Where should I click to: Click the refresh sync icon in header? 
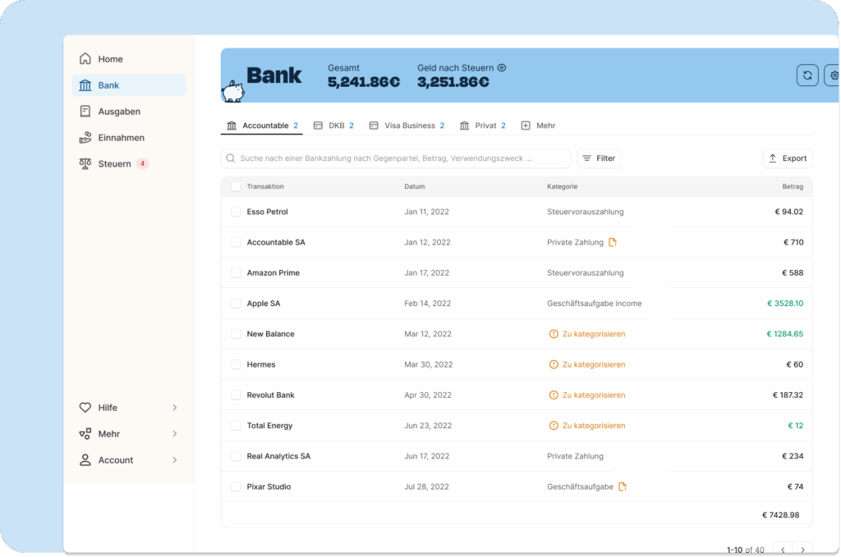click(807, 75)
